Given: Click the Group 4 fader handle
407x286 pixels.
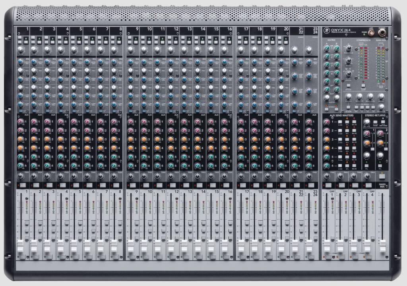Looking at the screenshot, I should point(368,246).
